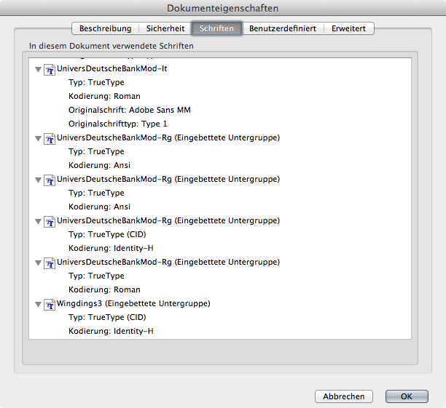Select 'Kodierung: Roman' under UniversDeutscheBankMod-Rg

pyautogui.click(x=104, y=289)
